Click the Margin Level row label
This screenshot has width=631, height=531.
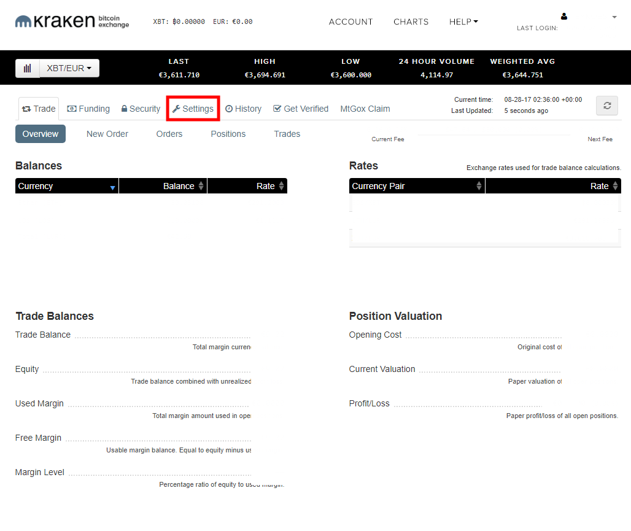(39, 472)
